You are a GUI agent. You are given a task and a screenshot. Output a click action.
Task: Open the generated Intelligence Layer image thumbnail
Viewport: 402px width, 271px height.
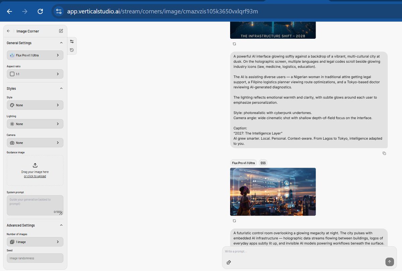click(x=273, y=191)
